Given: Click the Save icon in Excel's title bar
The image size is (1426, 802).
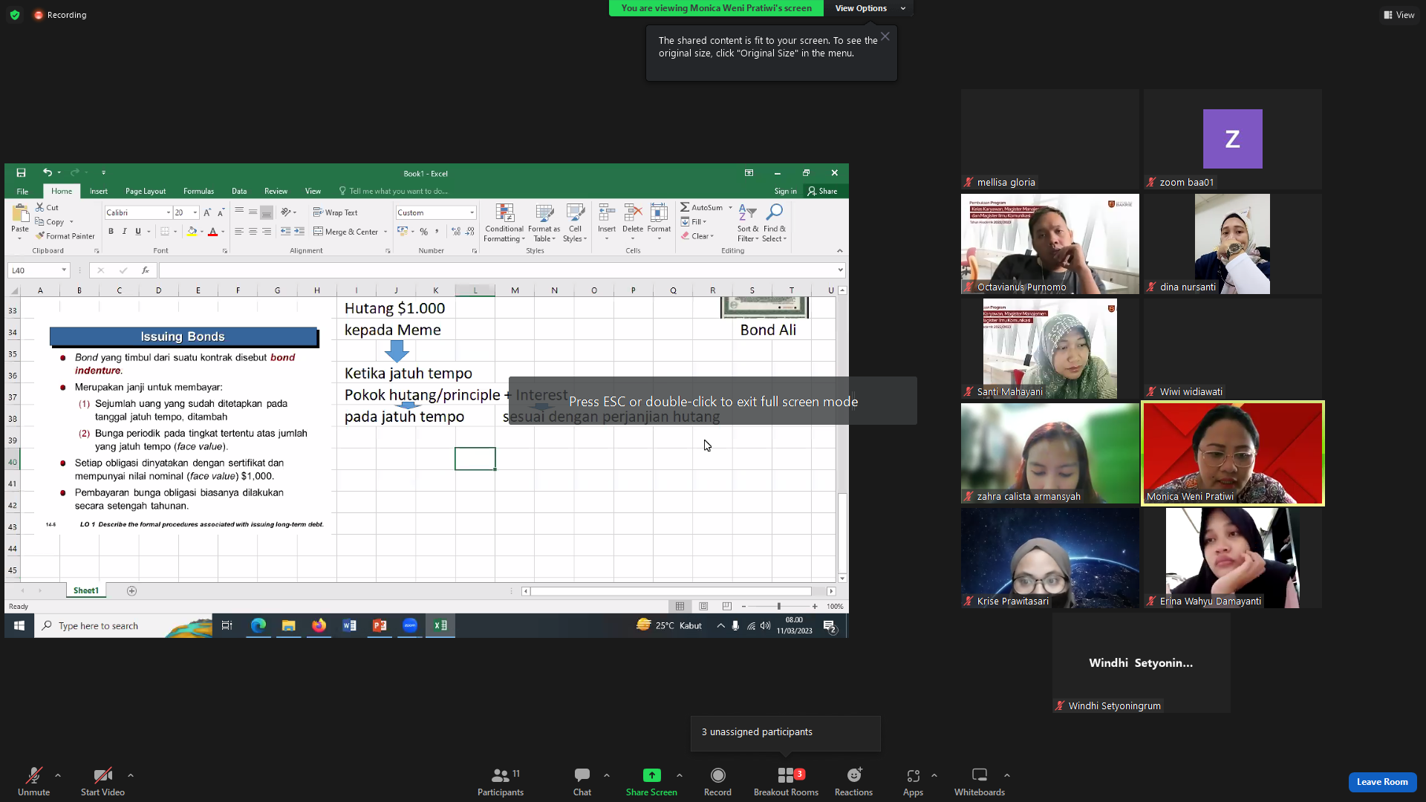Looking at the screenshot, I should [21, 173].
